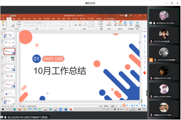Click the Sogou input method S icon
Viewport: 181px width, 120px height.
[124, 105]
